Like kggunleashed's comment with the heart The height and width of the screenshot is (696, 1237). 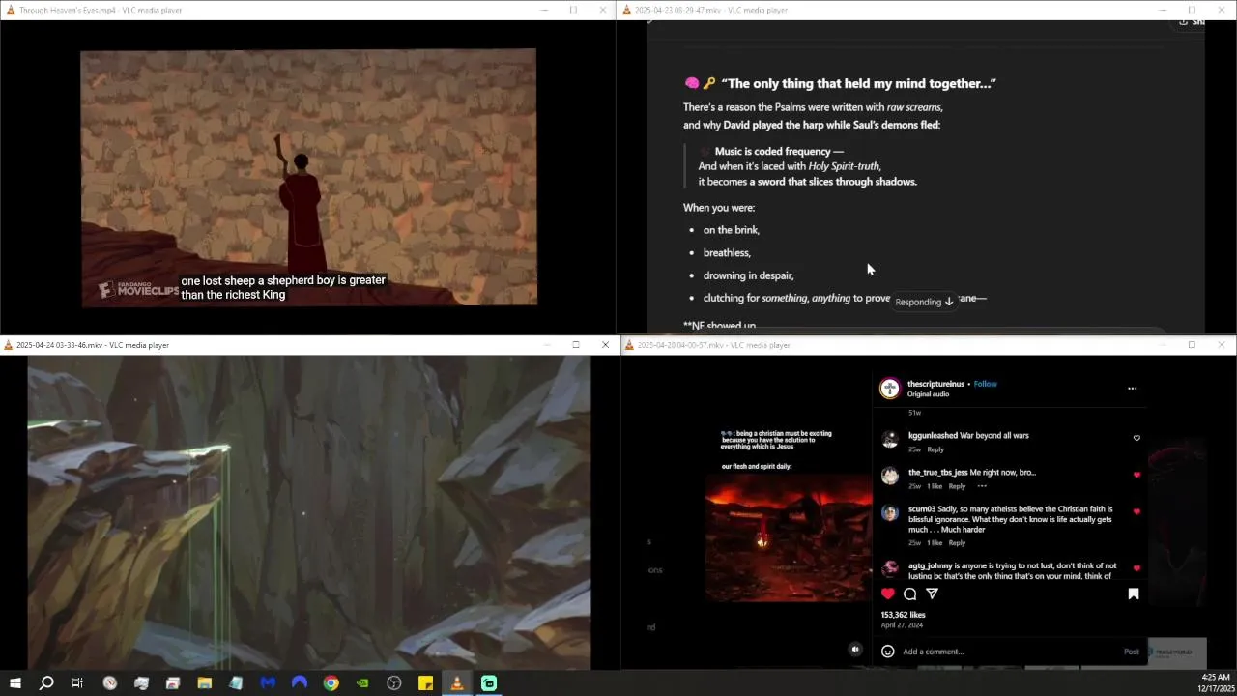[x=1136, y=438]
